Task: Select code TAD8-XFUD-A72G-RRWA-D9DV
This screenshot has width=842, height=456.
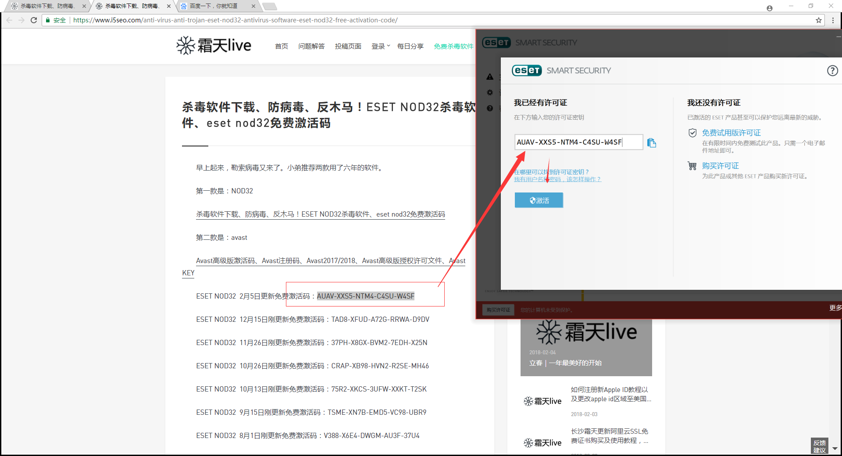Action: click(x=380, y=320)
